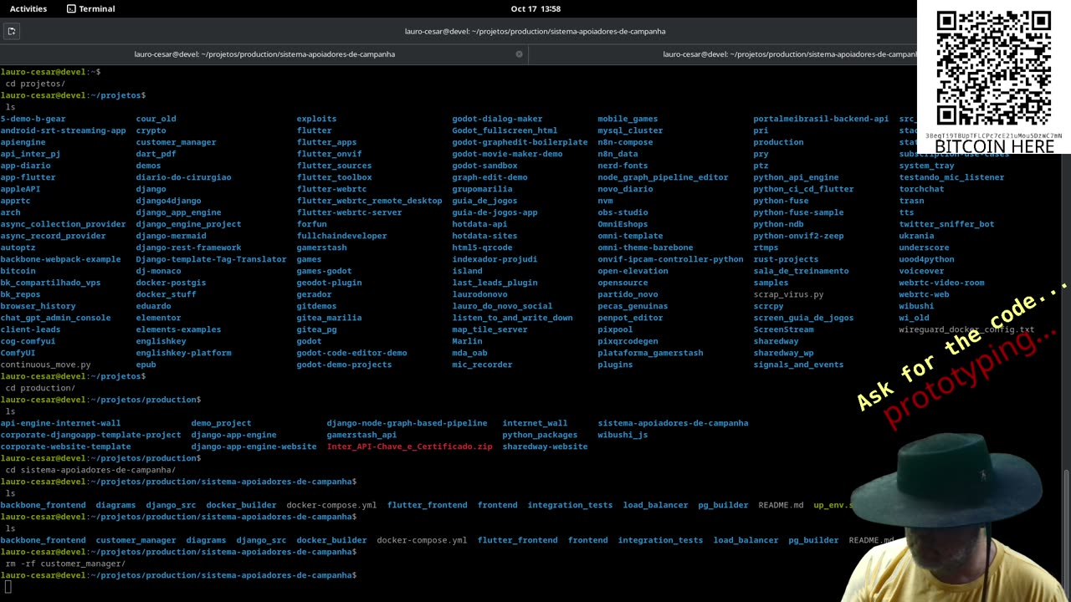
Task: Click the 'forfun' directory entry
Action: click(311, 224)
